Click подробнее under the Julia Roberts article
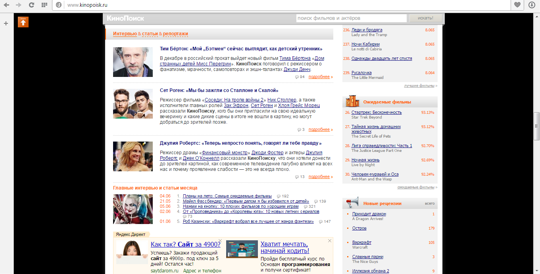 point(319,177)
